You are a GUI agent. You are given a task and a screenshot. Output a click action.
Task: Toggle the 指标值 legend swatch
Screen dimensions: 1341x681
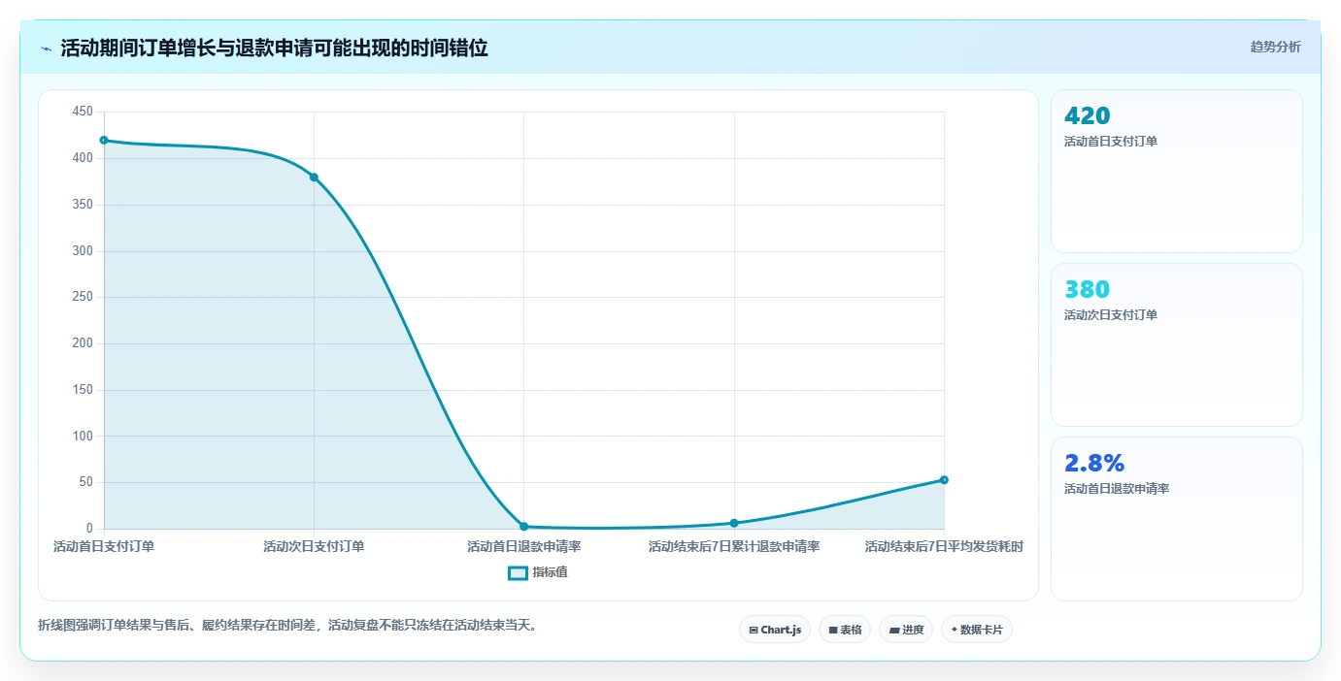(519, 572)
